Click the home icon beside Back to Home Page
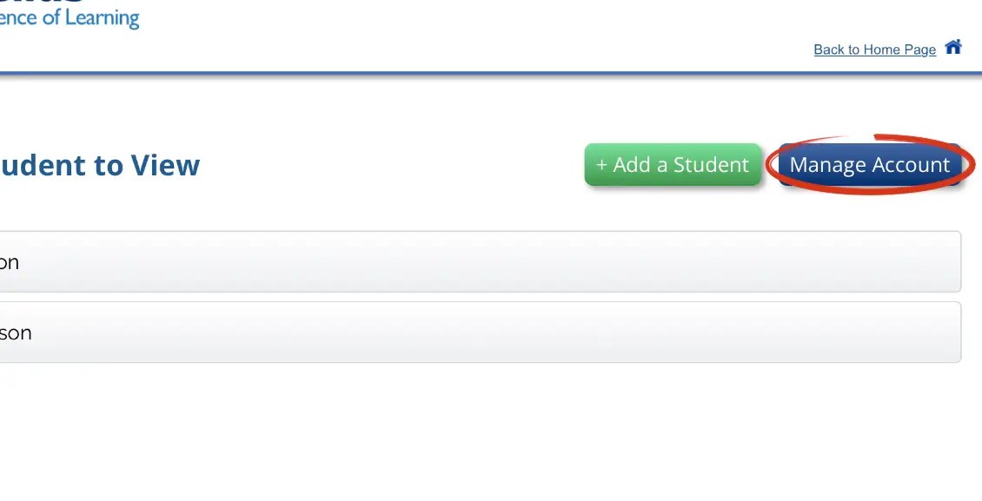Screen dimensions: 982x501 pos(953,48)
